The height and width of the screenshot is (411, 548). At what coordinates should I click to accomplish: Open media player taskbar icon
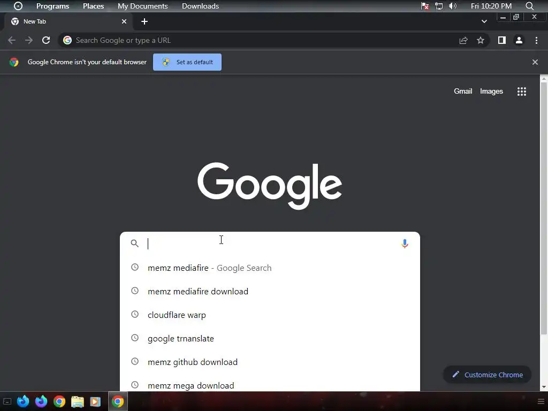pyautogui.click(x=95, y=401)
